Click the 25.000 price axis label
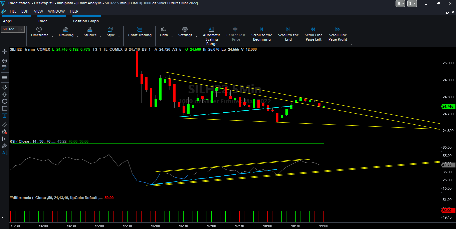This screenshot has width=456, height=229. point(448,63)
